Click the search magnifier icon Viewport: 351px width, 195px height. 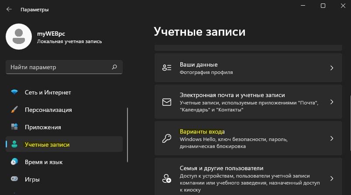[114, 67]
